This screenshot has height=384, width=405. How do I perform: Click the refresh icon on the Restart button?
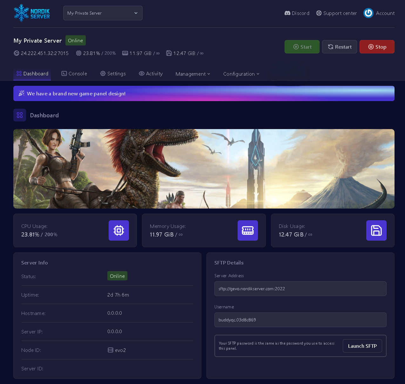tap(331, 47)
